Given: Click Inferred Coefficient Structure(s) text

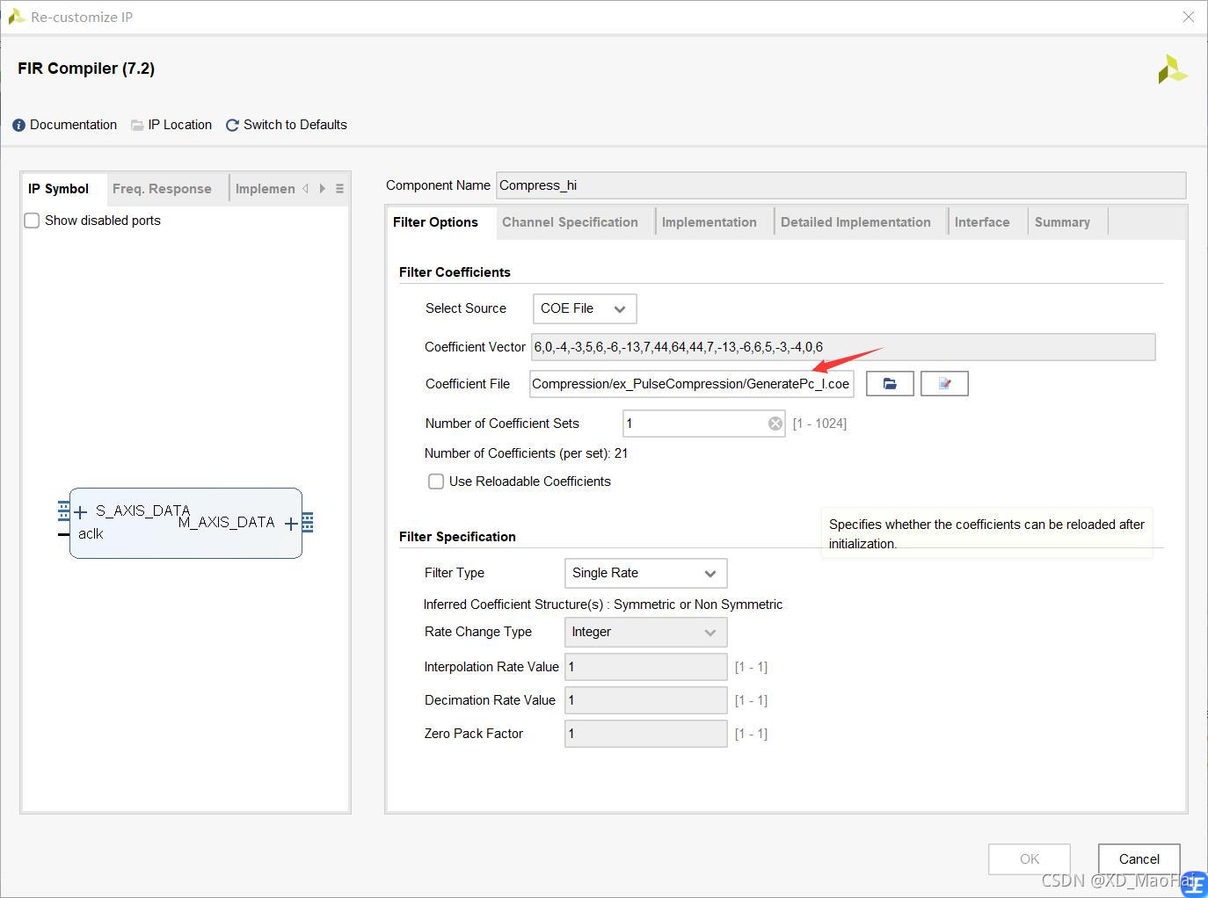Looking at the screenshot, I should click(x=603, y=605).
